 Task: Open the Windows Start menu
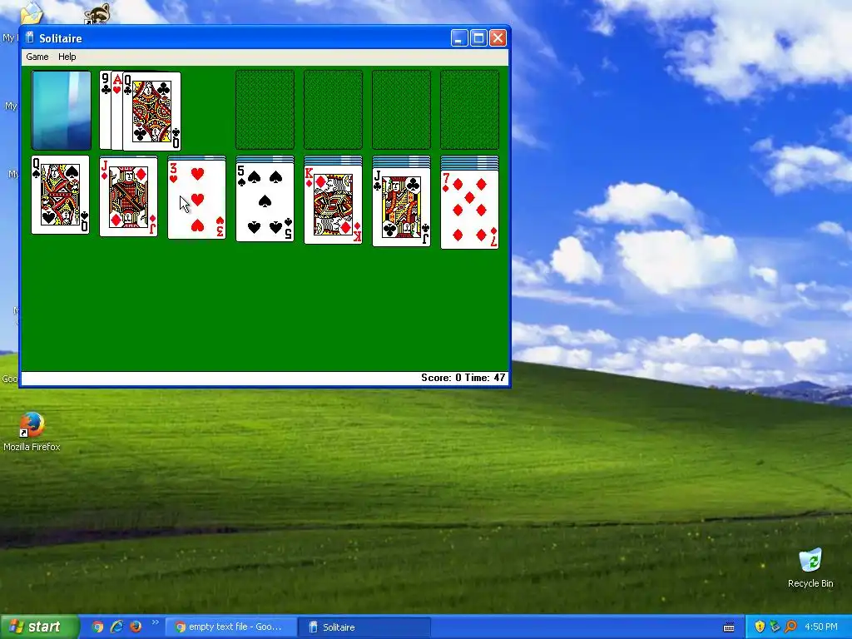(x=39, y=627)
